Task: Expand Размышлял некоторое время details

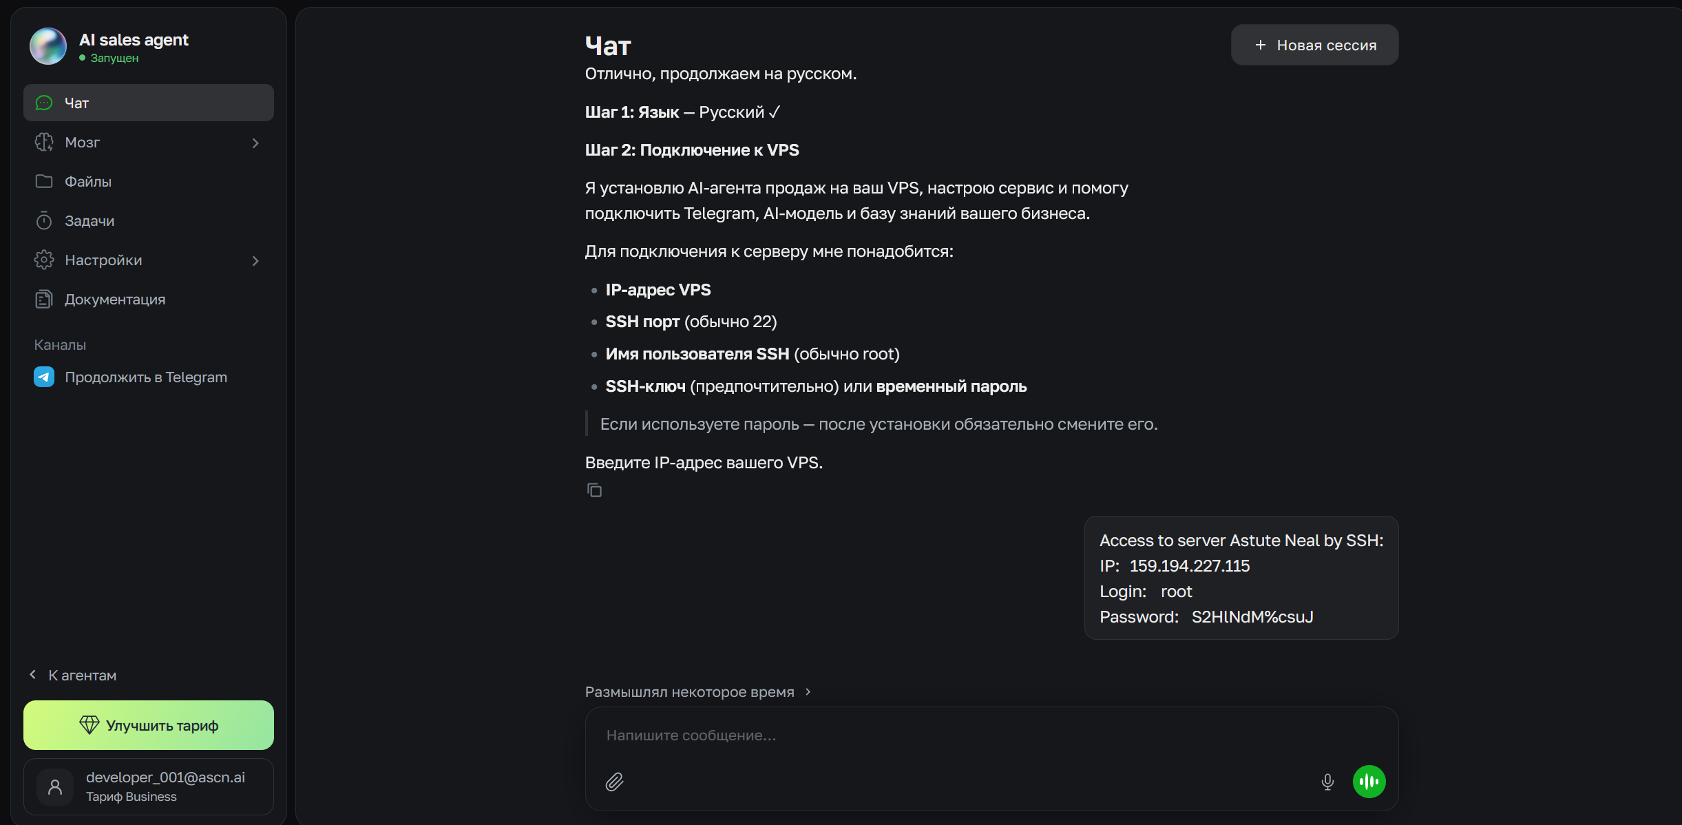Action: coord(698,691)
